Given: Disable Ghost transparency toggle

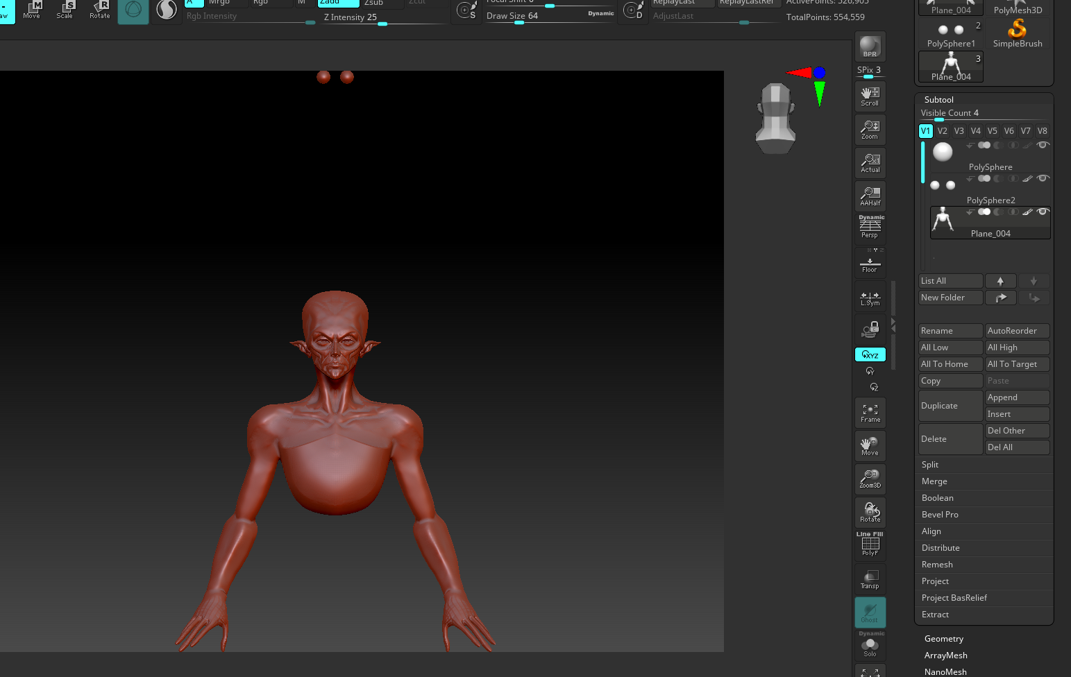Looking at the screenshot, I should coord(870,612).
